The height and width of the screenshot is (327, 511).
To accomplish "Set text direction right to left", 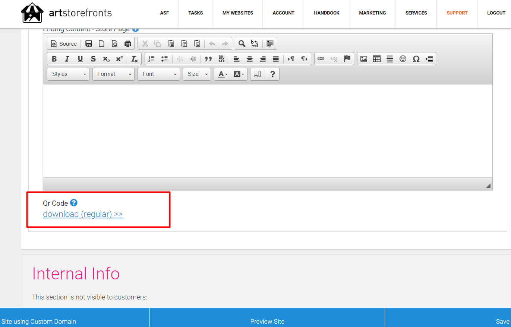I will click(304, 59).
